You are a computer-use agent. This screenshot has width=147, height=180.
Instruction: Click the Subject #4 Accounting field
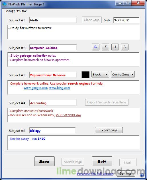pos(53,103)
